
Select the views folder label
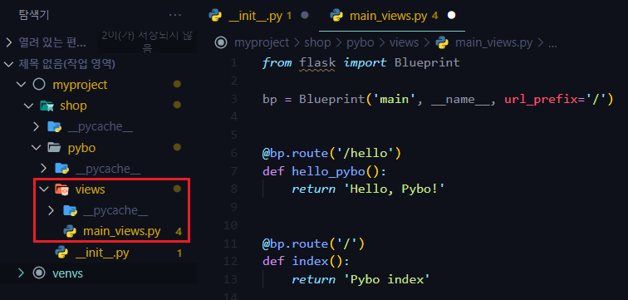[90, 189]
